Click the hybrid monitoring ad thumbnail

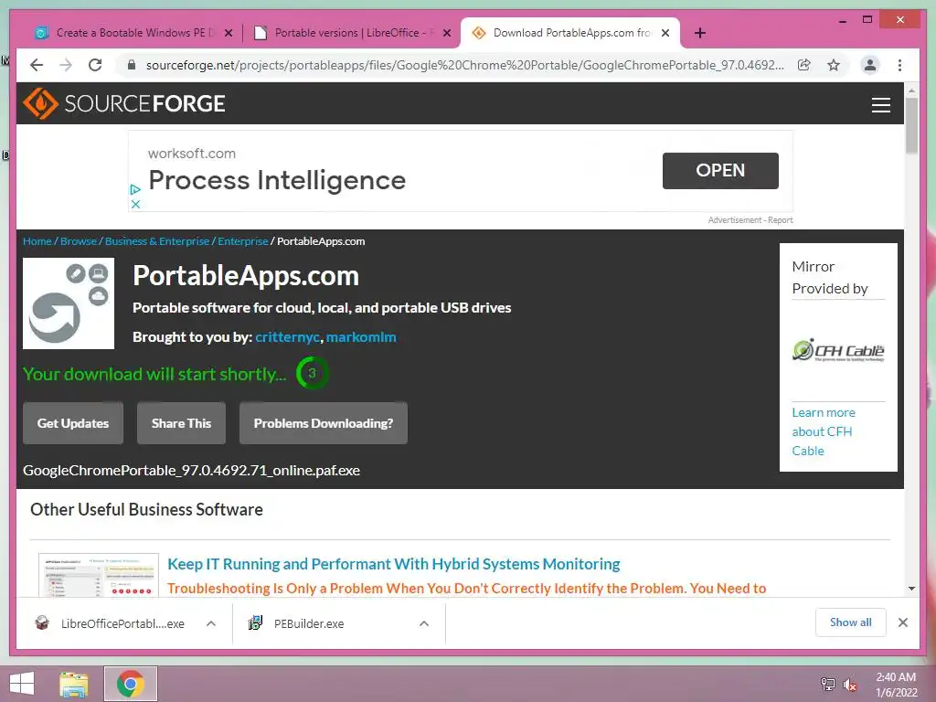pos(99,576)
